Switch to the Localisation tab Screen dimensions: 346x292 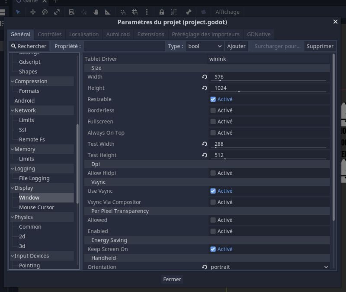(83, 34)
